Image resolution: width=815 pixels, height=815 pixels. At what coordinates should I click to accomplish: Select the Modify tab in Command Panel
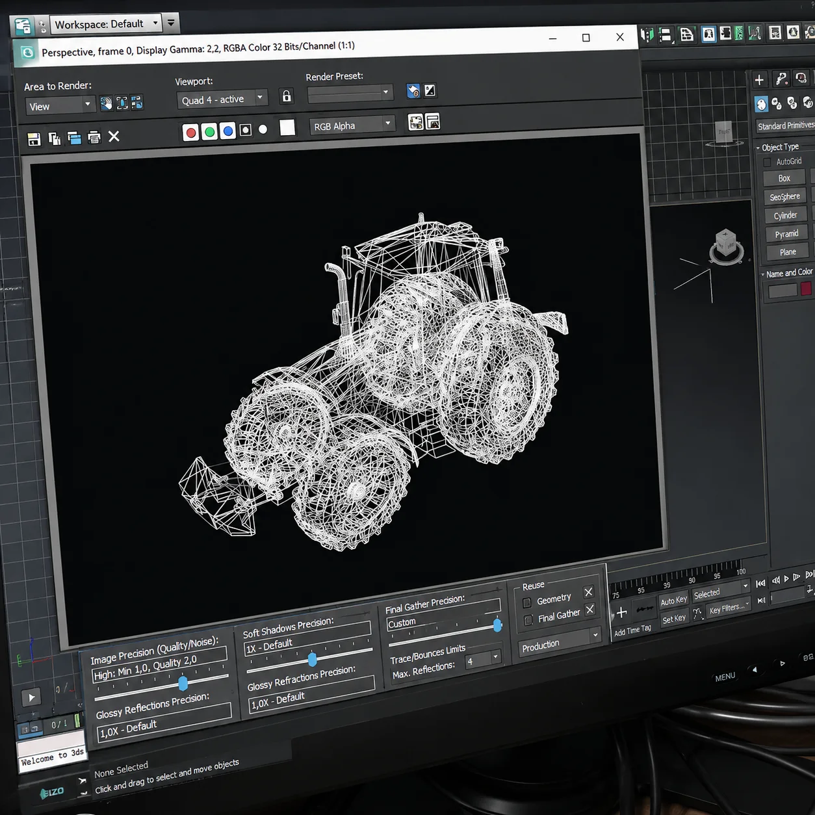(781, 79)
